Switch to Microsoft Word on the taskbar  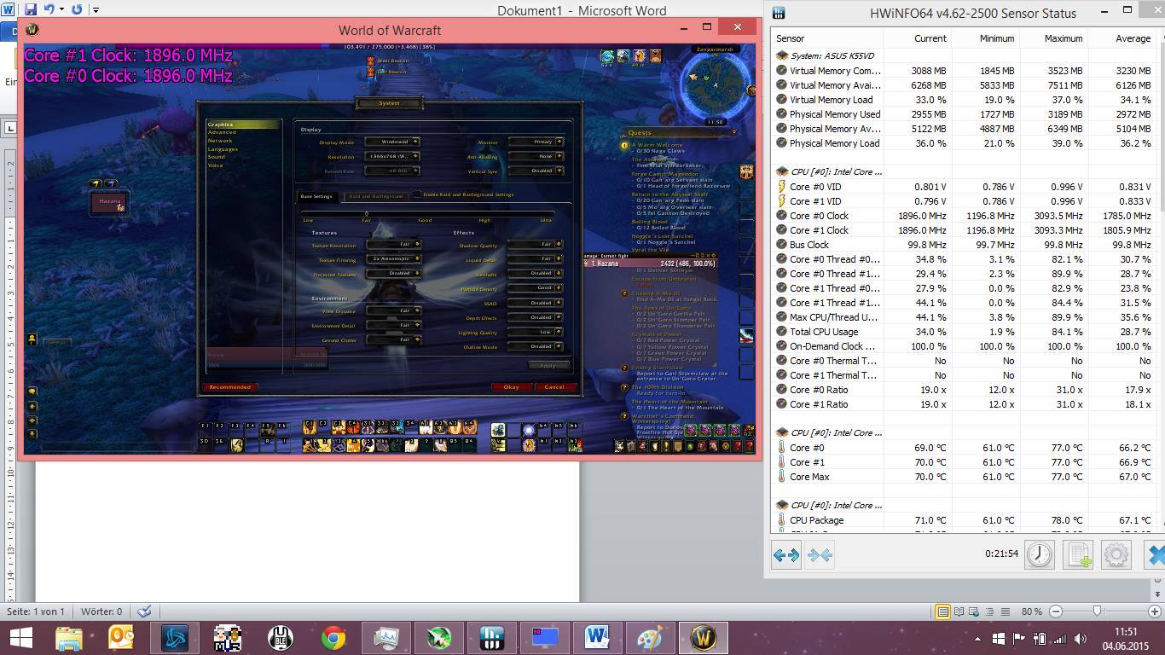click(597, 638)
